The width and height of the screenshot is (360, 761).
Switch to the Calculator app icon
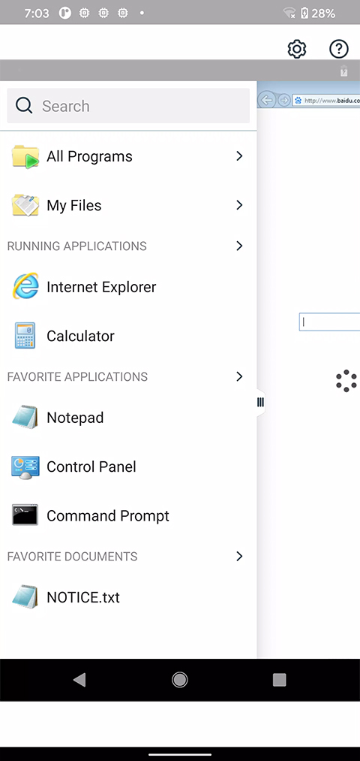[x=25, y=336]
